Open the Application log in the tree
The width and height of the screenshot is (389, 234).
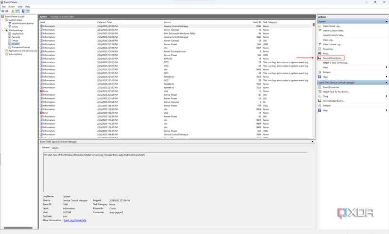point(17,33)
